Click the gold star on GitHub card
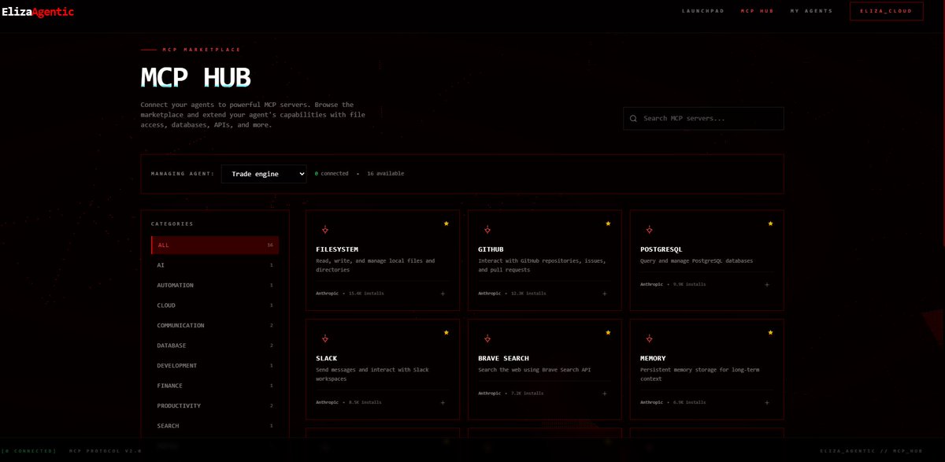The height and width of the screenshot is (462, 945). click(x=608, y=224)
